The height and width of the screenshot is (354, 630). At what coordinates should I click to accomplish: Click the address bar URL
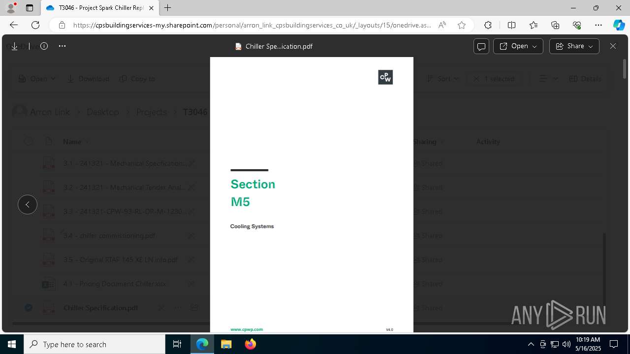pos(252,25)
